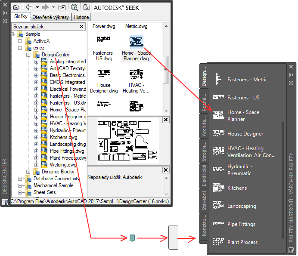Select Landscaping.dwg in folder tree
The width and height of the screenshot is (298, 256).
(68, 144)
